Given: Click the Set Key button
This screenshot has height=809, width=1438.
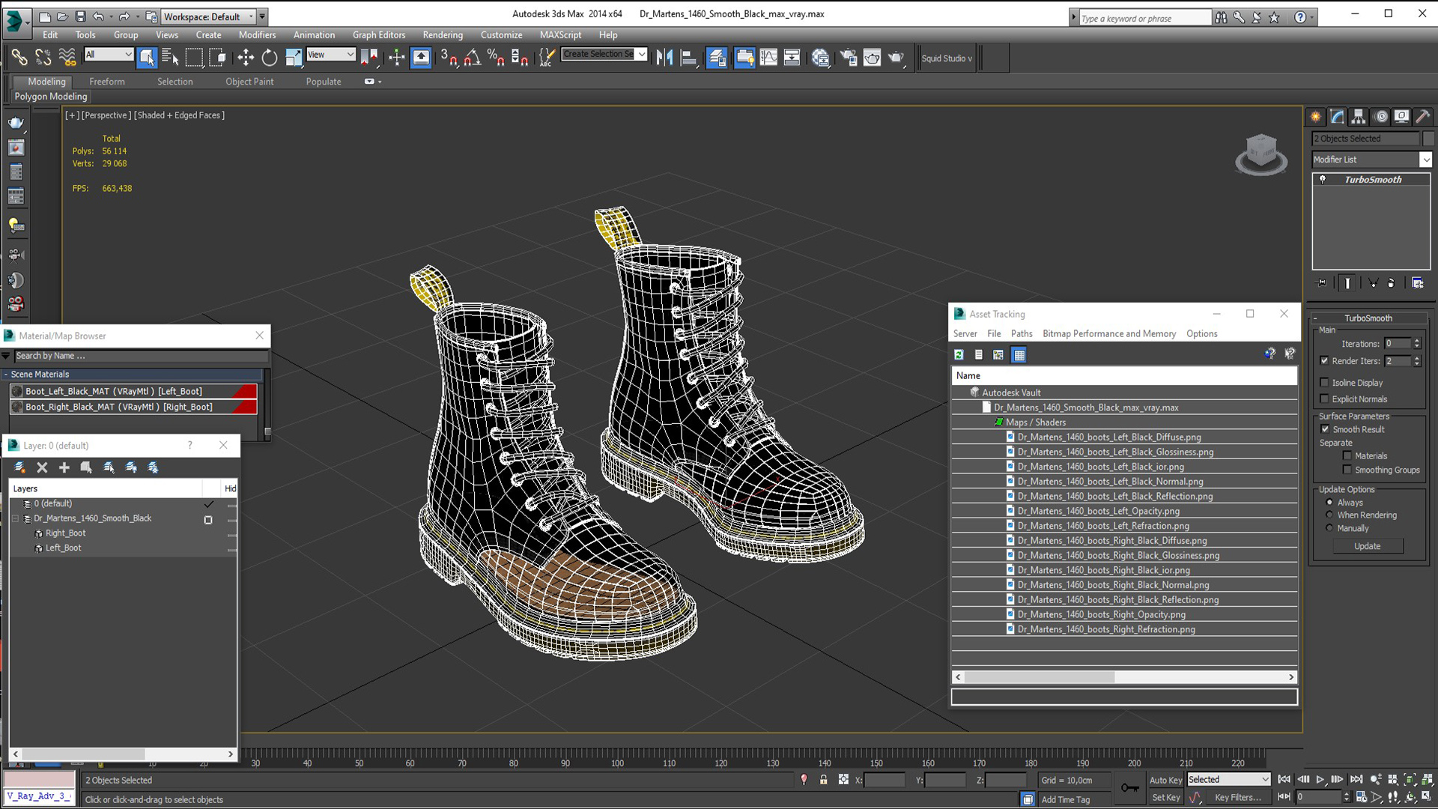Looking at the screenshot, I should [x=1165, y=798].
